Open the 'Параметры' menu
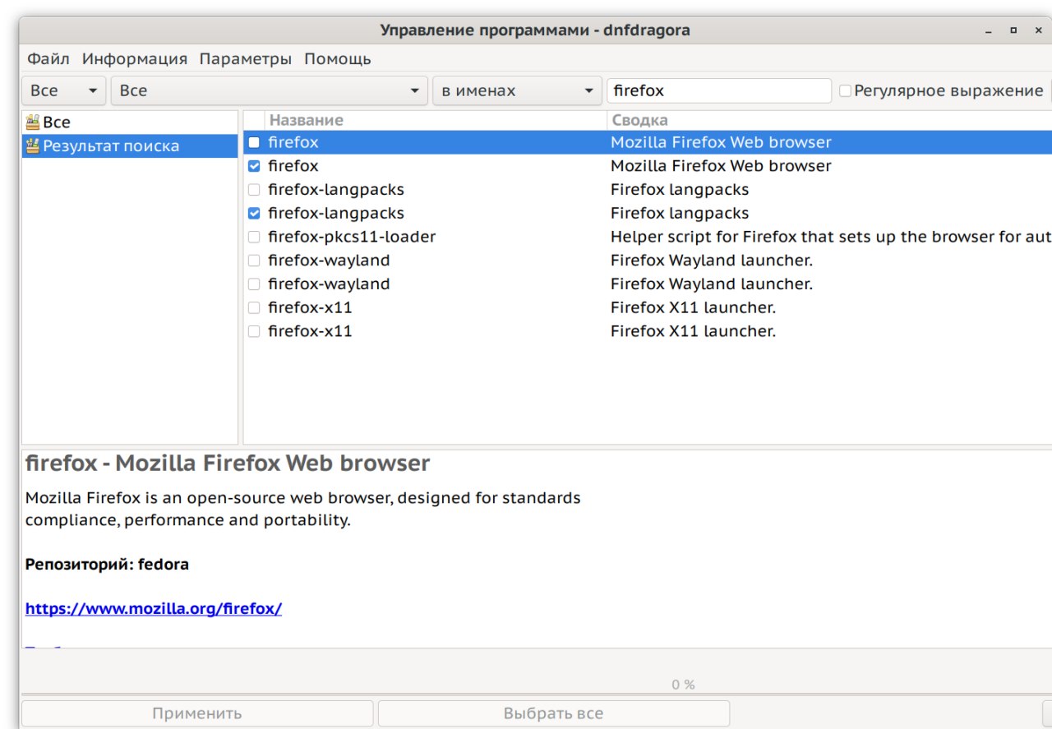Screen dimensions: 1052x729 pyautogui.click(x=245, y=59)
